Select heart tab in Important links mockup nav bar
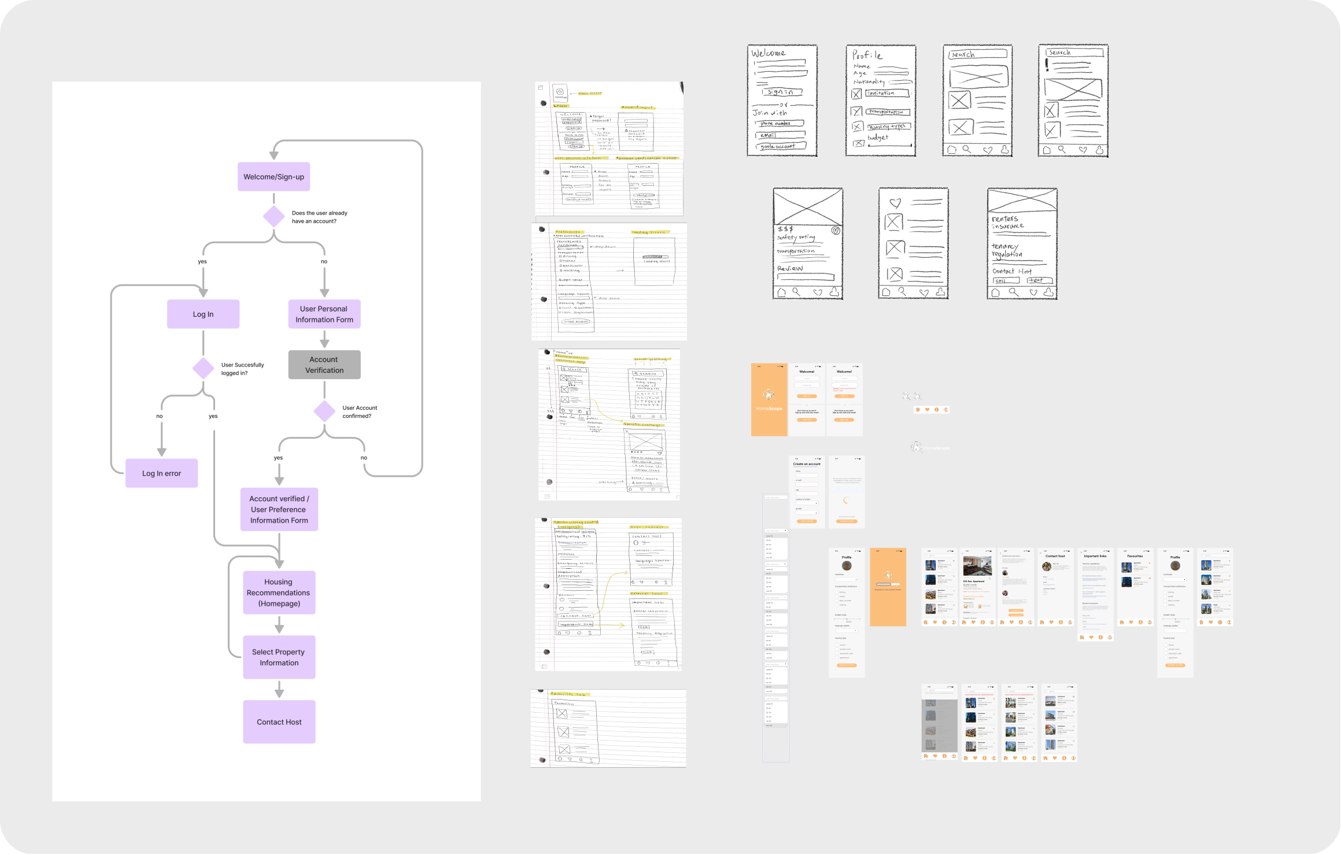 click(x=1091, y=637)
